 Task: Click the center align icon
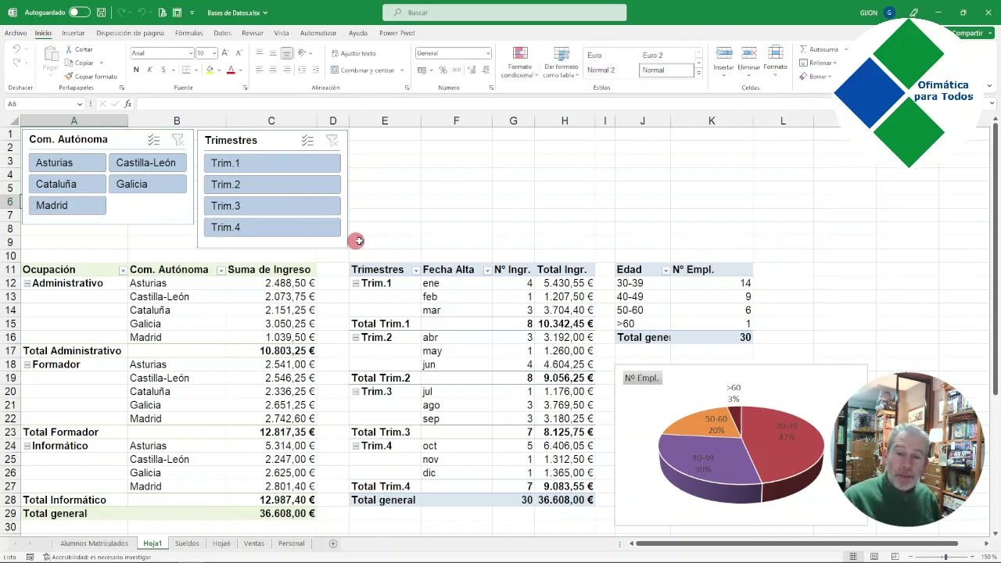click(273, 70)
